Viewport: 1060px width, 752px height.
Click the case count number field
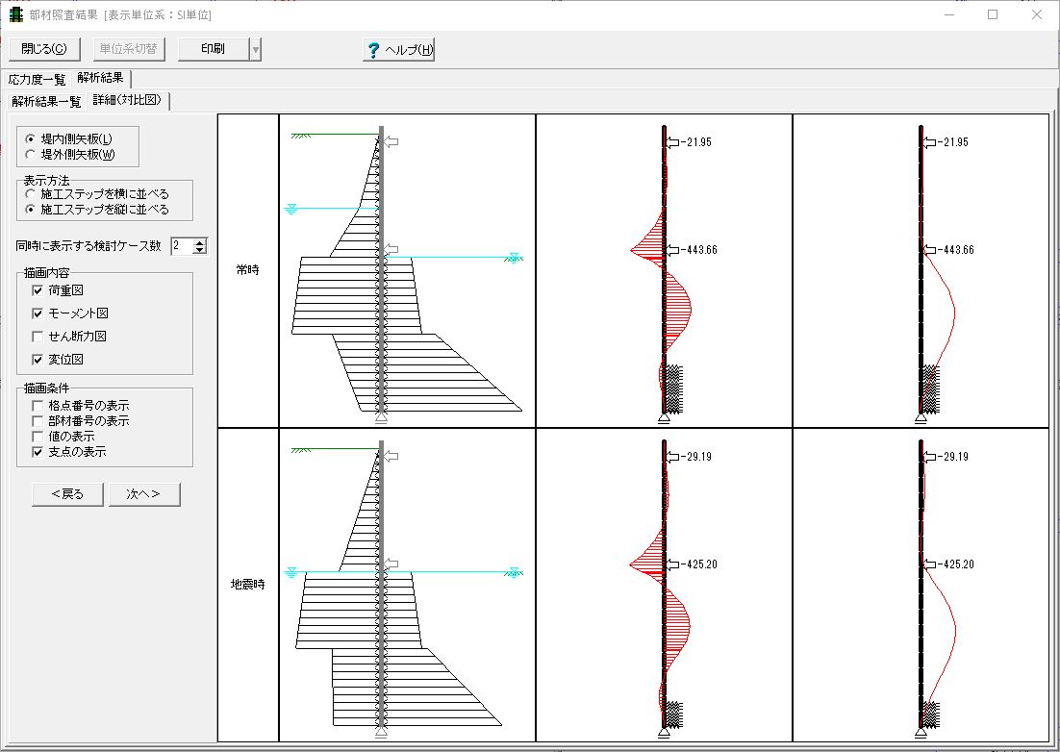pyautogui.click(x=181, y=246)
